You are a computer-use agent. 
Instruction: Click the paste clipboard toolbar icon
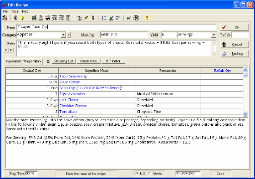coord(136,18)
